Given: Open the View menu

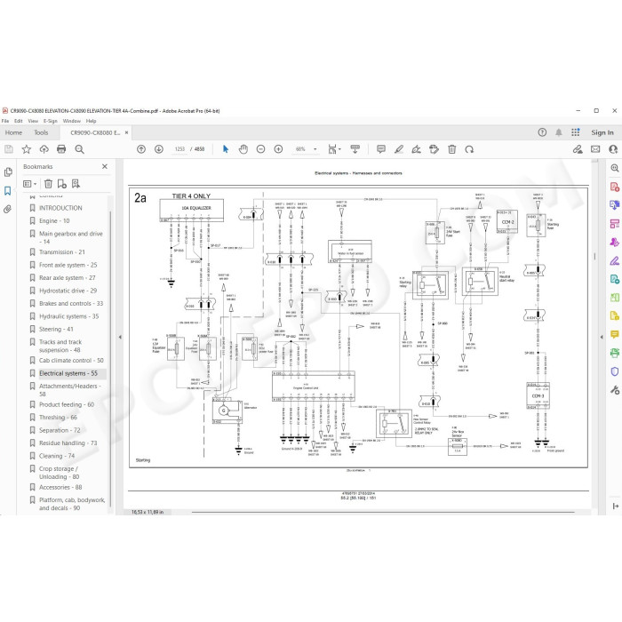Looking at the screenshot, I should 33,121.
